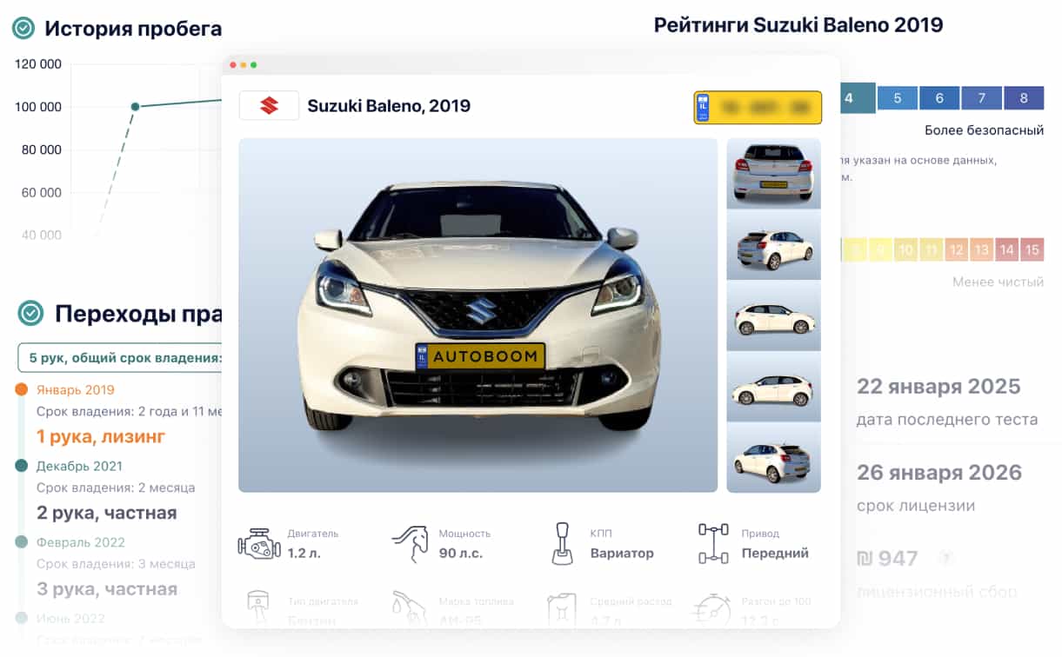This screenshot has width=1062, height=657.
Task: Click the checkmark icon beside Переходы прав
Action: tap(31, 313)
